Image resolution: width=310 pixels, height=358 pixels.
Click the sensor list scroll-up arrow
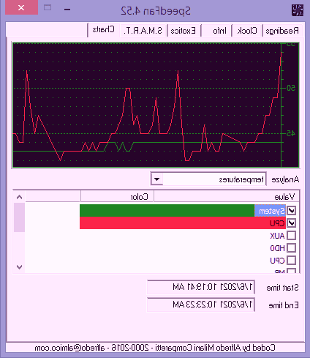tap(19, 197)
